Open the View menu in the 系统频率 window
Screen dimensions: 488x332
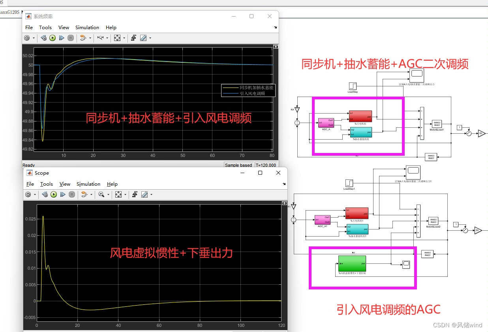64,28
